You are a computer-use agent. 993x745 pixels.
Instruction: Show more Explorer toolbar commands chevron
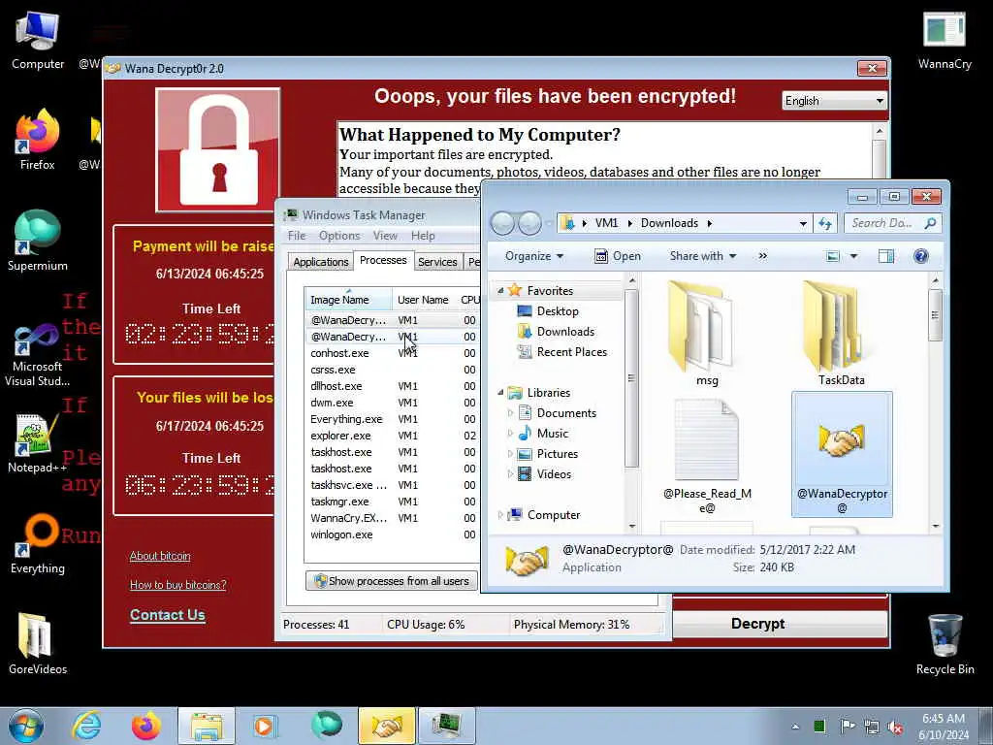(x=762, y=256)
